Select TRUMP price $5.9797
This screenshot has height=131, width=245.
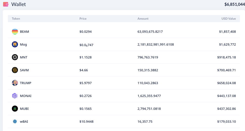point(86,83)
